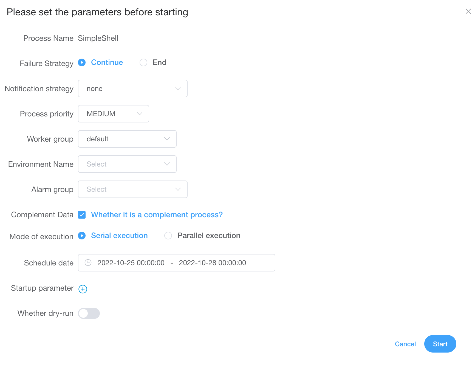Open the complement process explanation link
The height and width of the screenshot is (372, 475).
[157, 215]
